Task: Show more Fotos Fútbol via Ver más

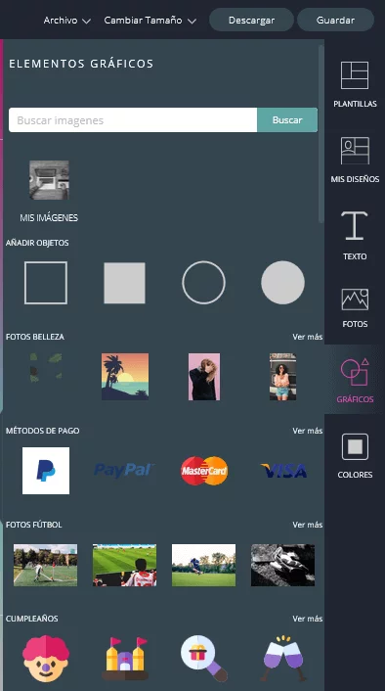Action: pos(307,525)
